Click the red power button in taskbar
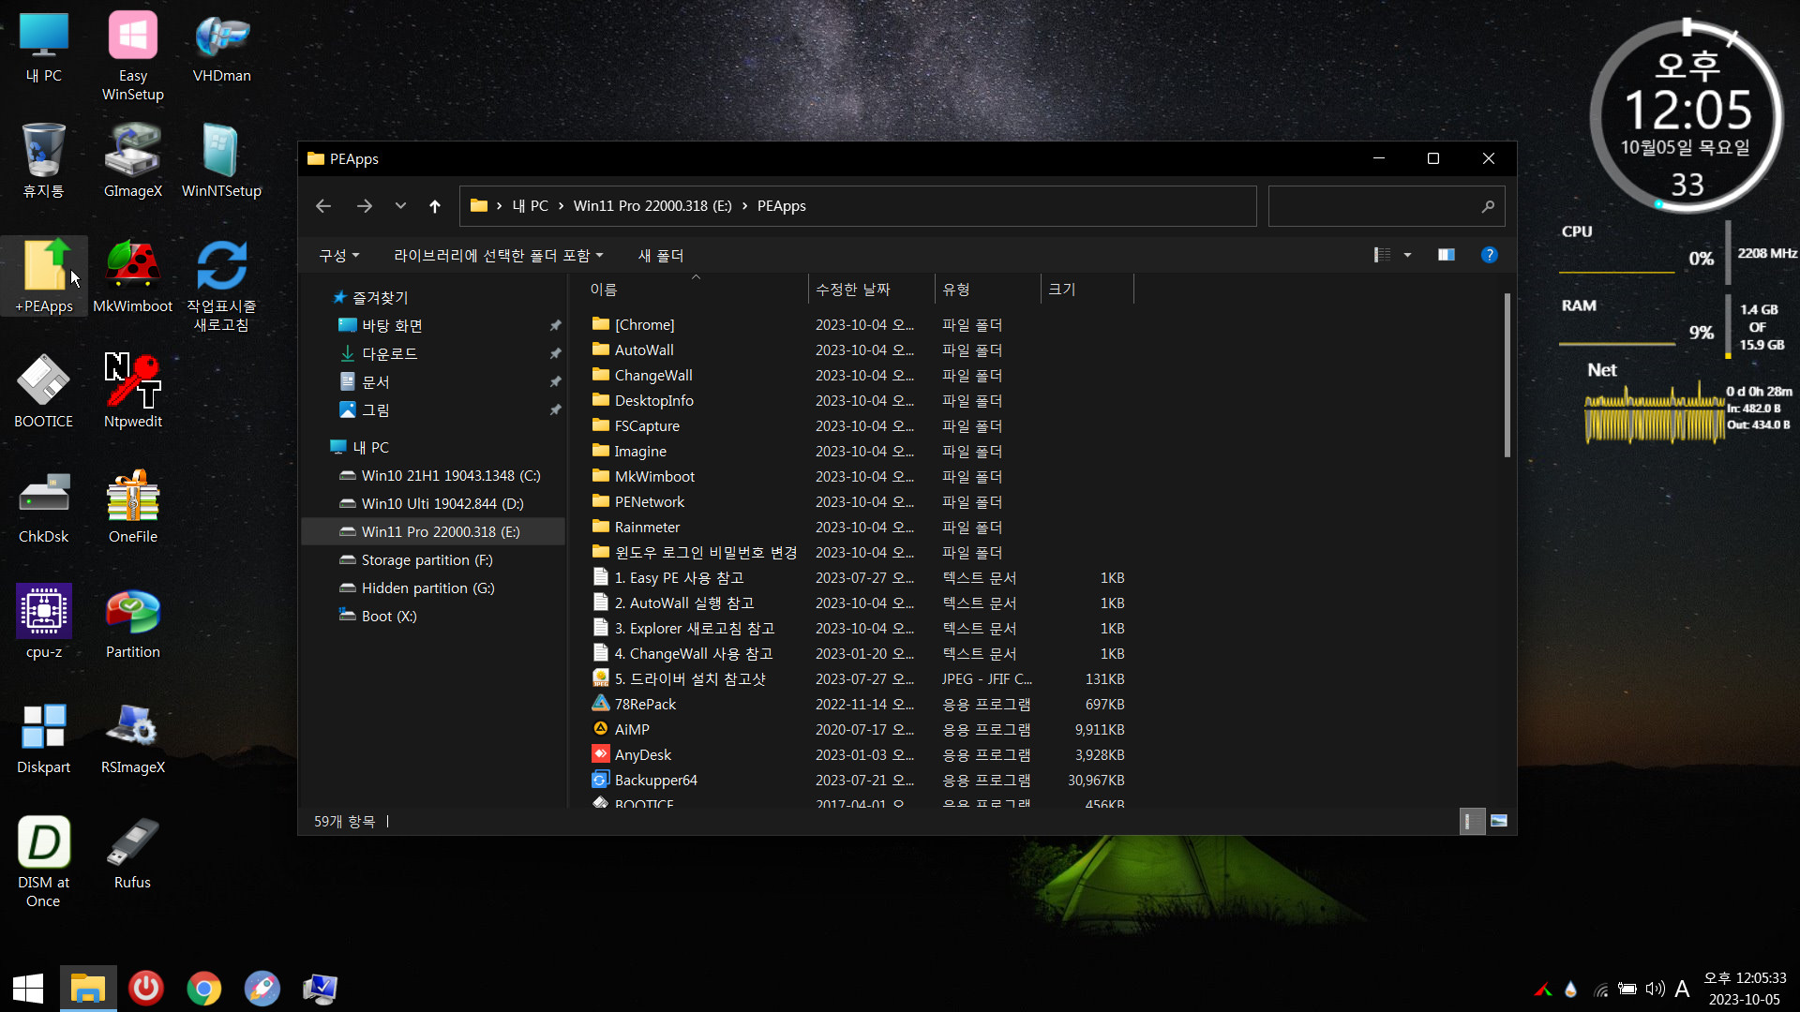 pyautogui.click(x=145, y=989)
